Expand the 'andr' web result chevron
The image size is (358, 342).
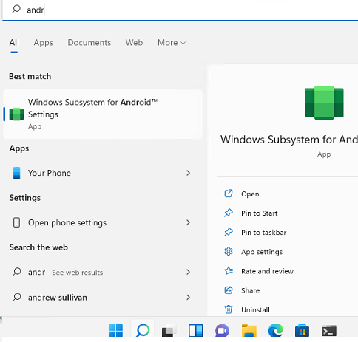click(x=188, y=272)
